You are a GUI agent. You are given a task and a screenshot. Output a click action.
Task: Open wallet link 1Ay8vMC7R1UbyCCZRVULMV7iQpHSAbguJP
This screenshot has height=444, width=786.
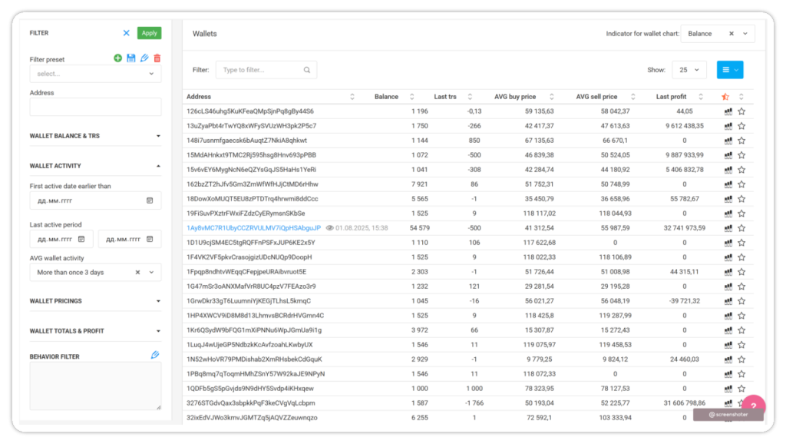(253, 228)
